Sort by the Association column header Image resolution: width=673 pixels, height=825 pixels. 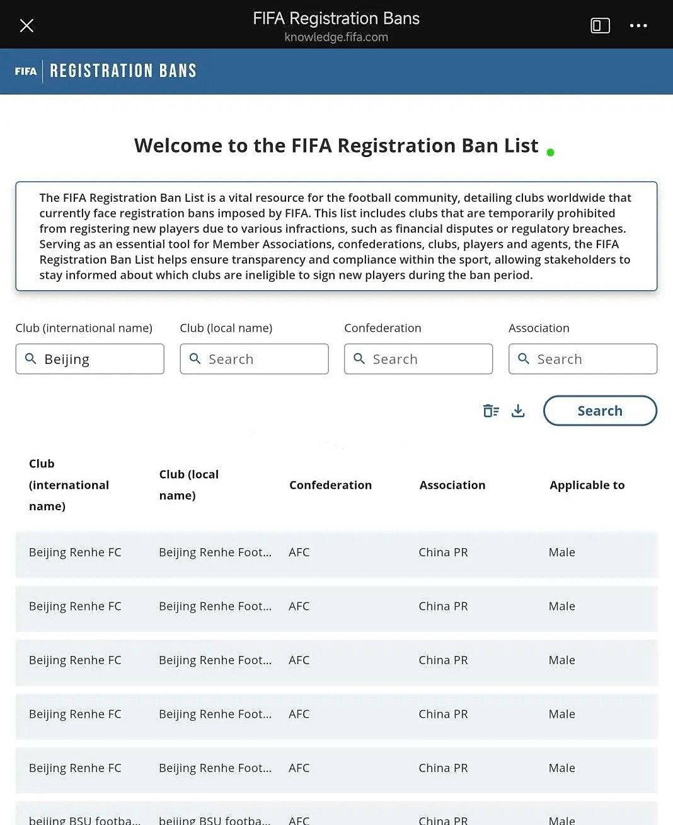(452, 485)
